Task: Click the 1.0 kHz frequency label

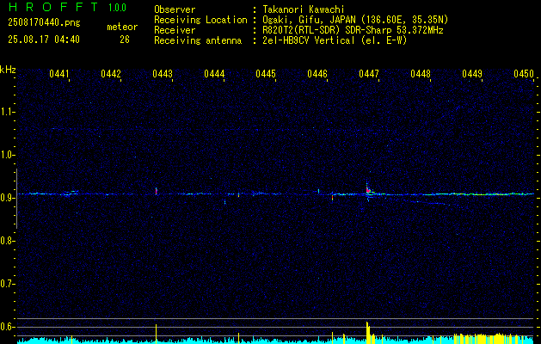Action: [8, 155]
